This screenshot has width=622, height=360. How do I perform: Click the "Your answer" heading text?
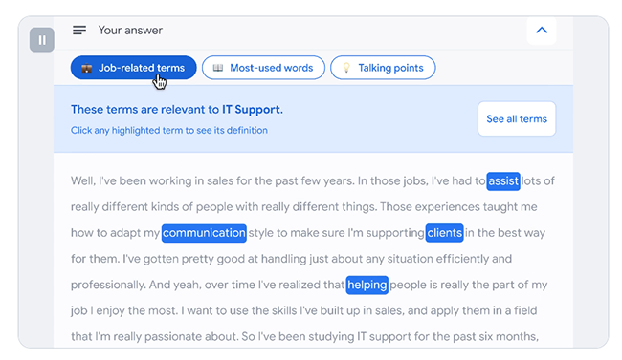130,31
